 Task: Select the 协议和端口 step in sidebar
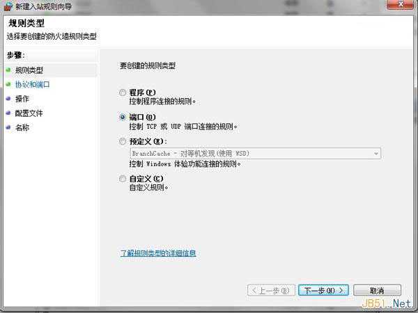(33, 85)
